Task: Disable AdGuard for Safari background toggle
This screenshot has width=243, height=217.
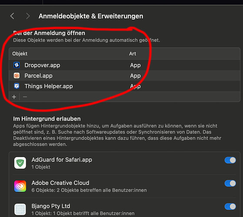Action: pos(230,160)
